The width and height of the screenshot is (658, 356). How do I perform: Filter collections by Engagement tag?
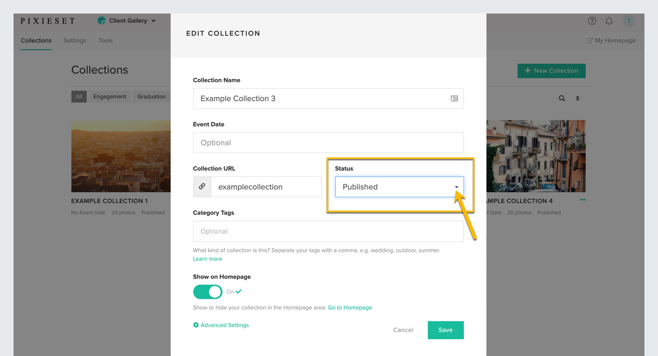pyautogui.click(x=110, y=97)
